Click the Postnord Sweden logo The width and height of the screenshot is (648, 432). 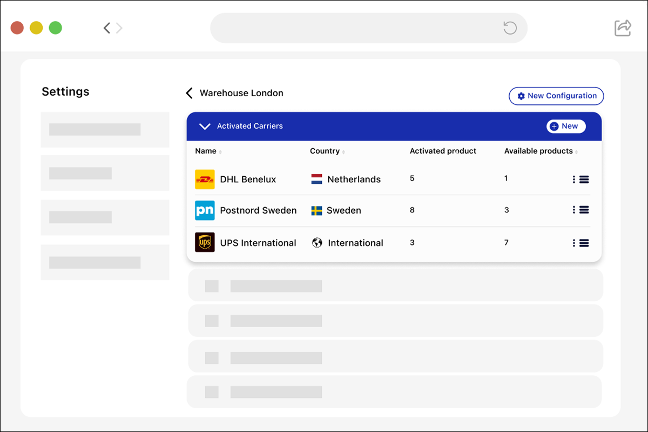pos(205,210)
